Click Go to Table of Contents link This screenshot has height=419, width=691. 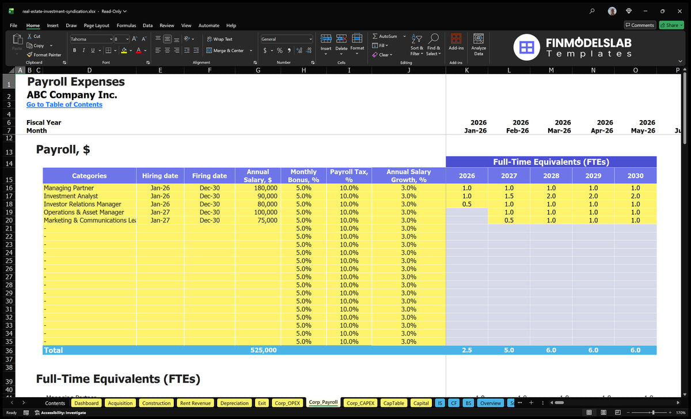(x=64, y=105)
